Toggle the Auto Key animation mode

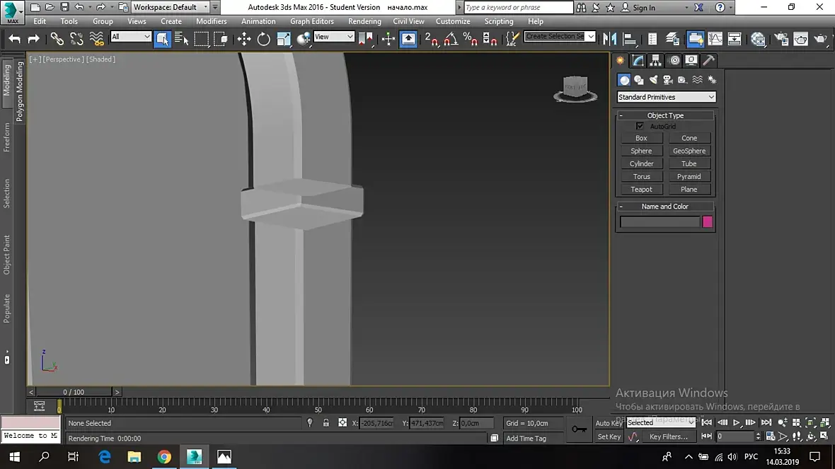tap(609, 423)
